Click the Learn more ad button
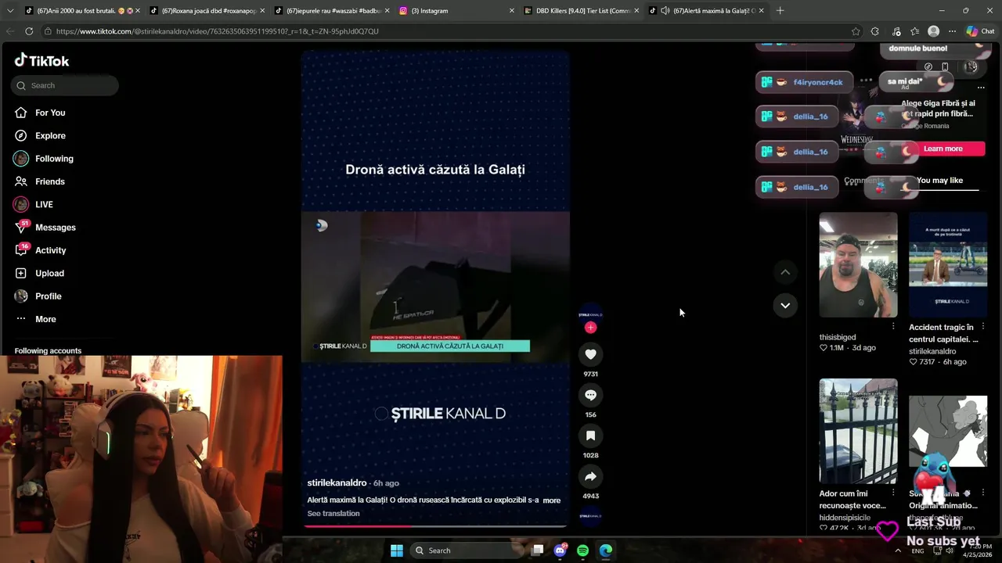 coord(943,149)
